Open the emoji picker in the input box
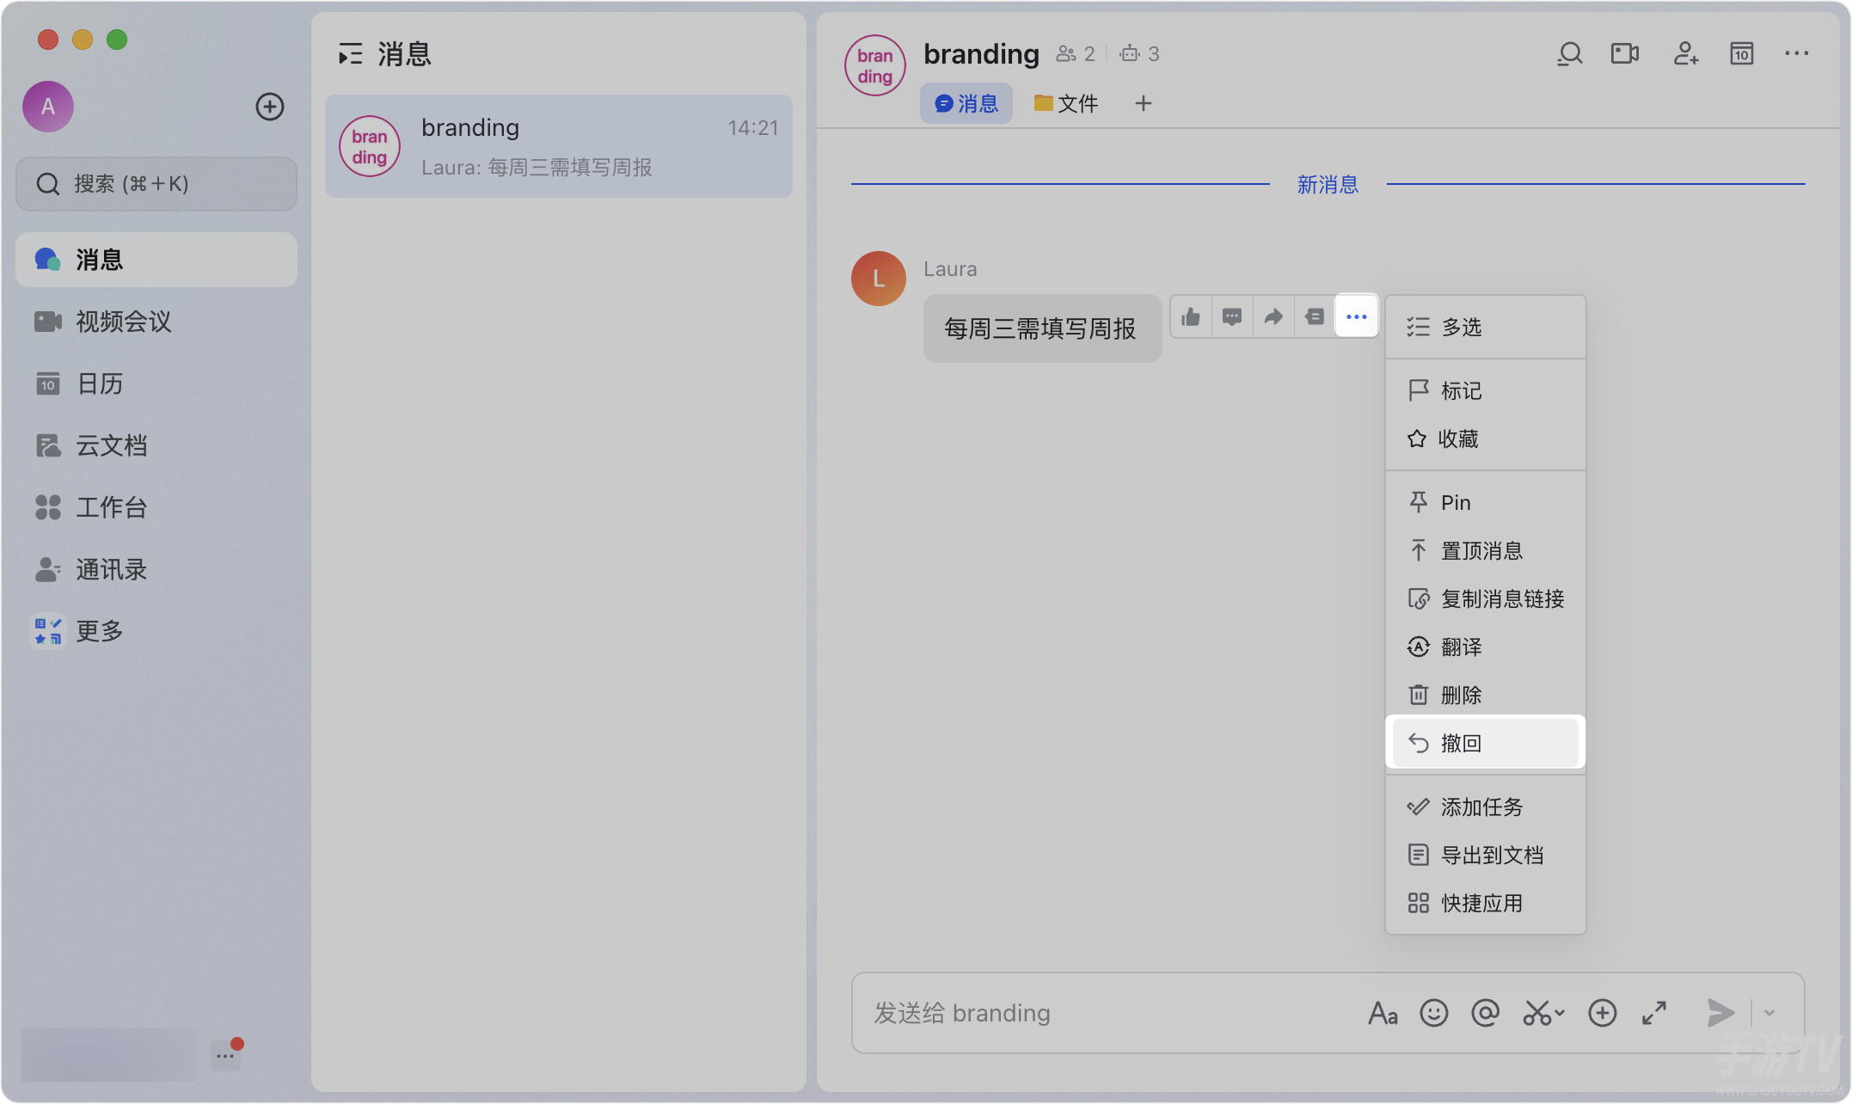The image size is (1852, 1104). [x=1434, y=1013]
